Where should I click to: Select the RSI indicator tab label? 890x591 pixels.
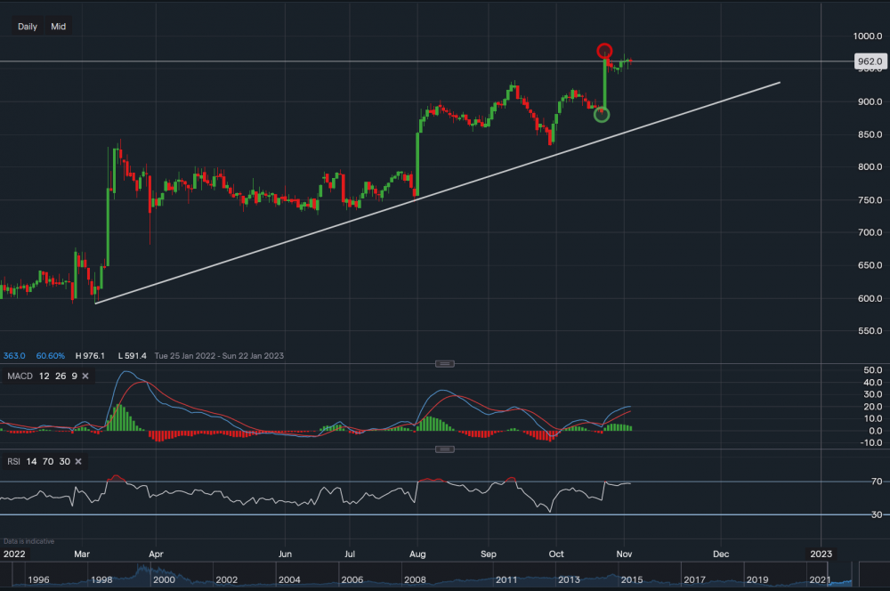(12, 462)
